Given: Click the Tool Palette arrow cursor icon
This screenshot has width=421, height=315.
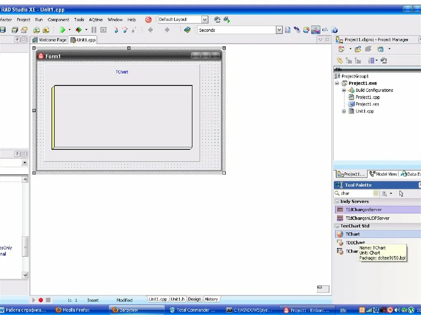Looking at the screenshot, I should [401, 193].
